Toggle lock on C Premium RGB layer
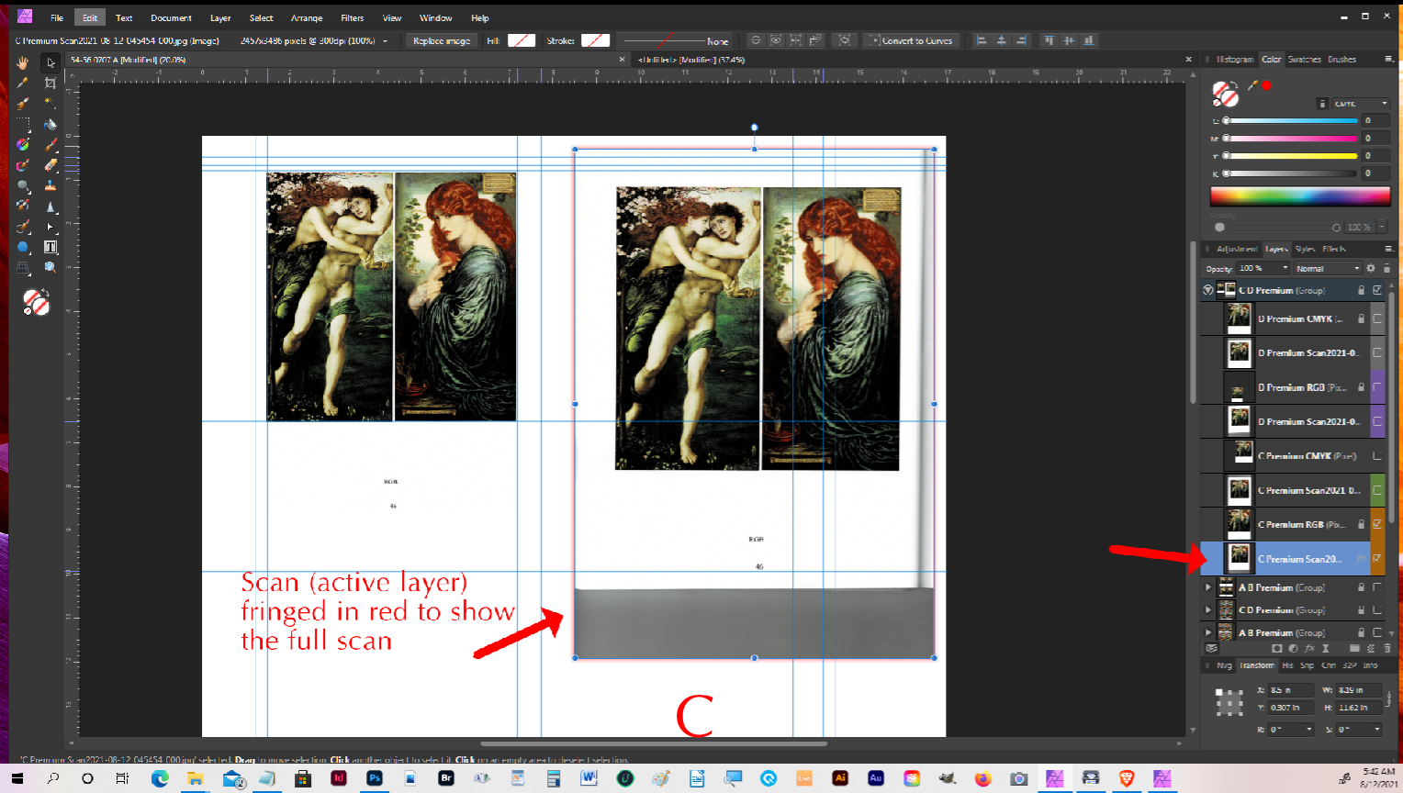Viewport: 1403px width, 793px height. [1361, 524]
